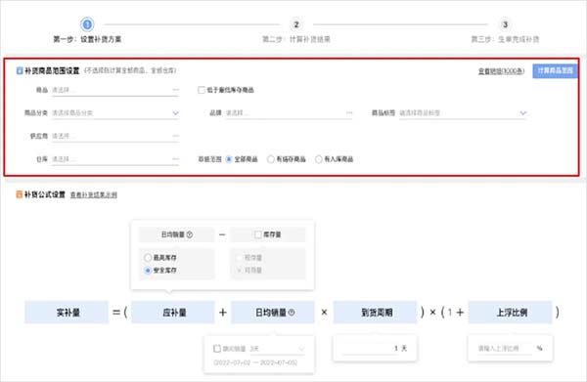Click the 商品 field's ellipsis selector icon
The width and height of the screenshot is (587, 382).
point(175,90)
